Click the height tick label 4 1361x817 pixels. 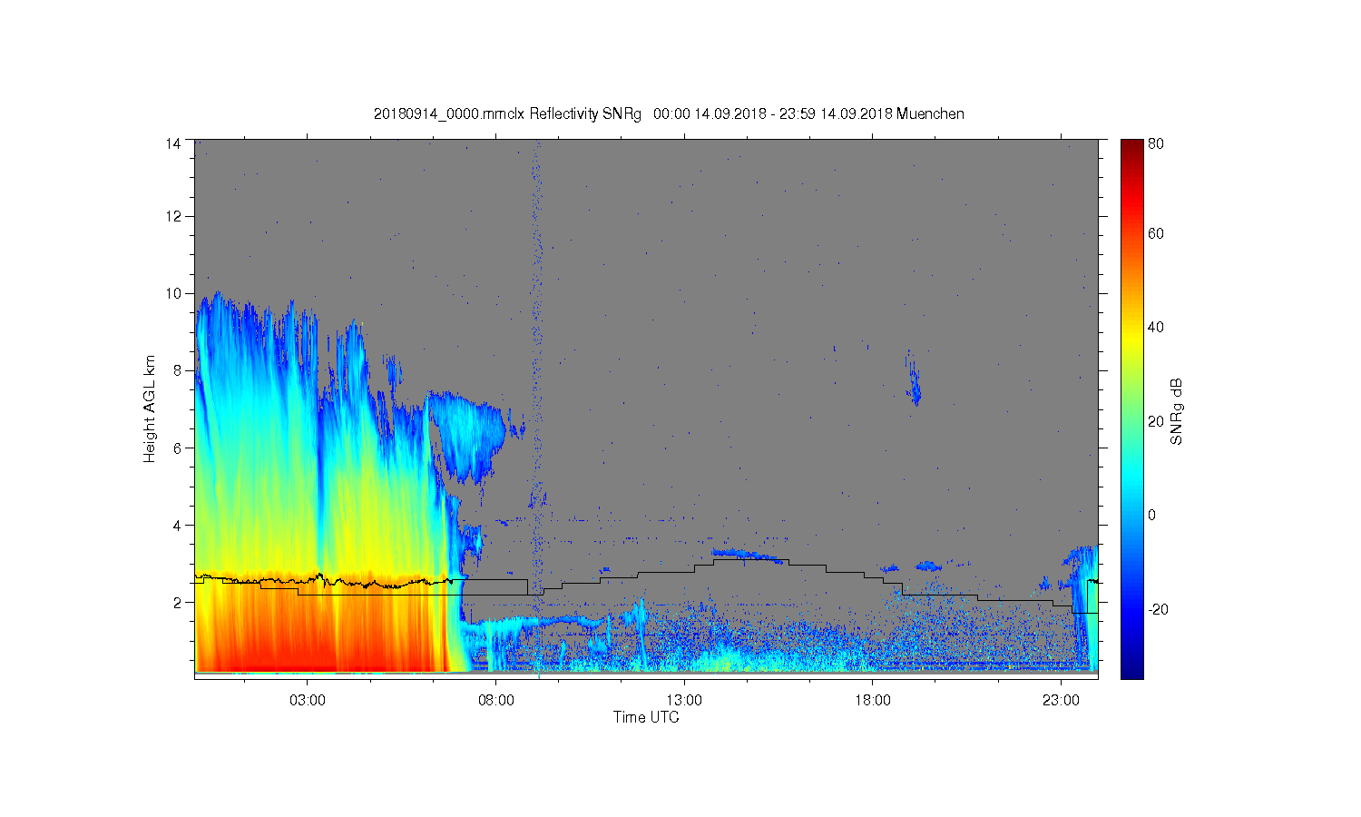click(176, 525)
